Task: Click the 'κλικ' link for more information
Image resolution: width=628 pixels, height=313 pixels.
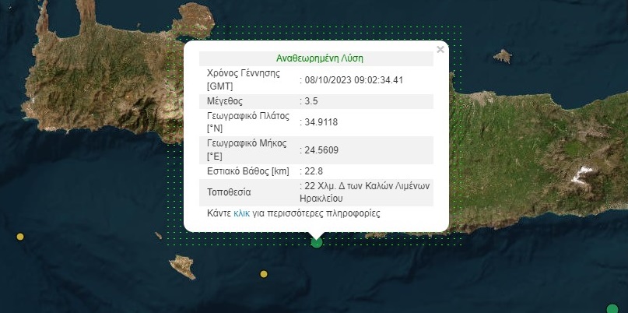Action: [x=241, y=213]
